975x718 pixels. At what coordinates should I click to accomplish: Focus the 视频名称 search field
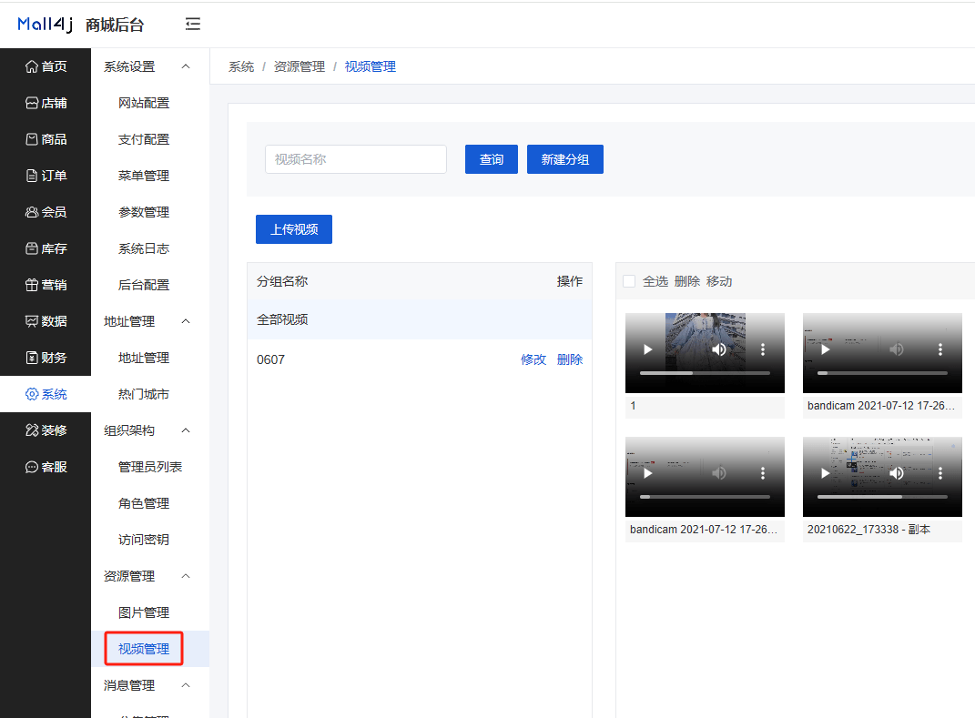point(356,159)
